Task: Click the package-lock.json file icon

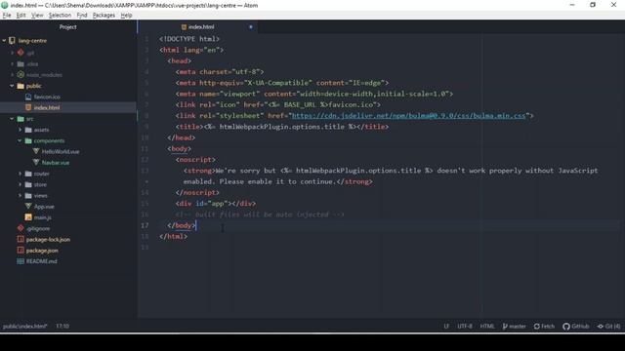Action: pyautogui.click(x=21, y=239)
